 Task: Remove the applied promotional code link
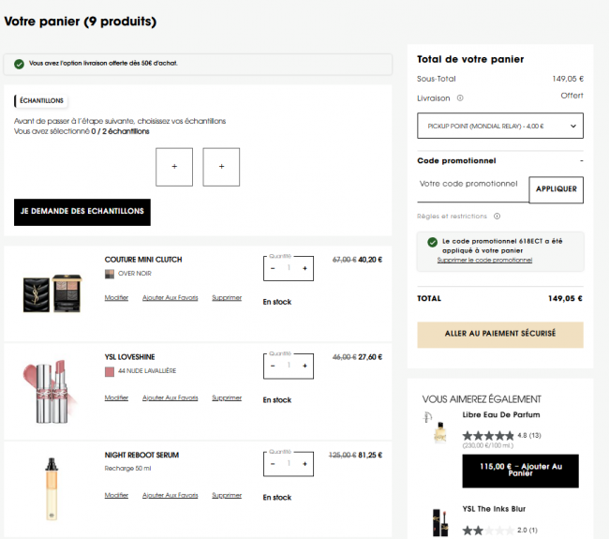(484, 260)
